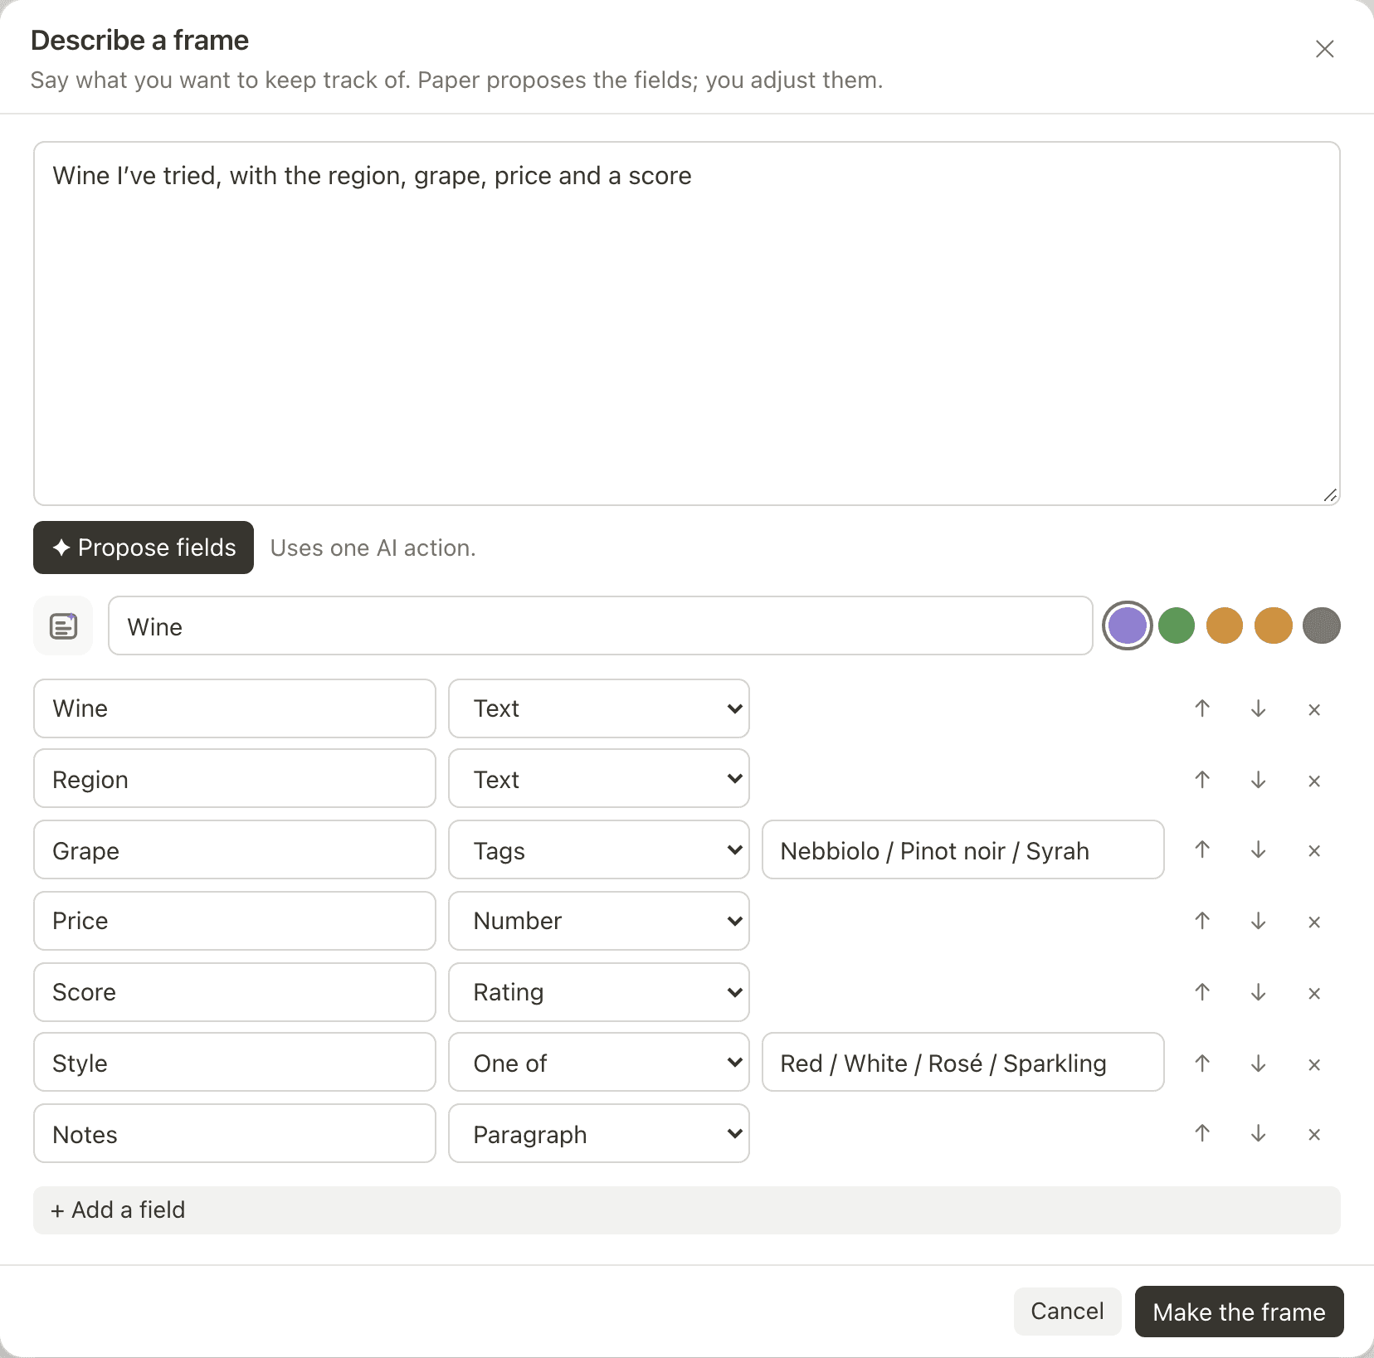
Task: Change Price field type from Number
Action: coord(599,921)
